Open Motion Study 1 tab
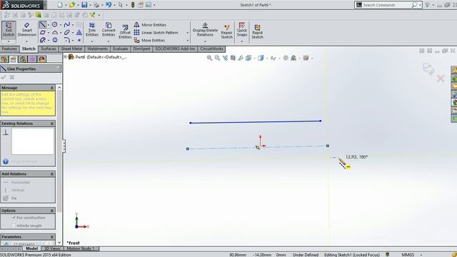457x257 pixels. pos(81,248)
